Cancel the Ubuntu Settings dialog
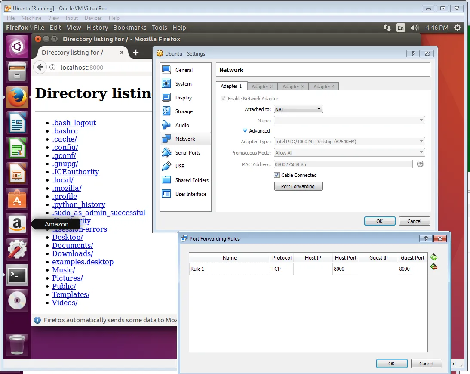470x374 pixels. (x=414, y=221)
